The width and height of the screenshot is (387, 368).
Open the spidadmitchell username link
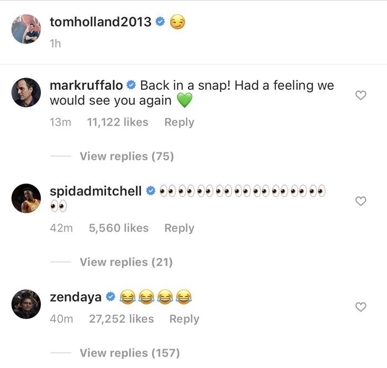click(96, 191)
